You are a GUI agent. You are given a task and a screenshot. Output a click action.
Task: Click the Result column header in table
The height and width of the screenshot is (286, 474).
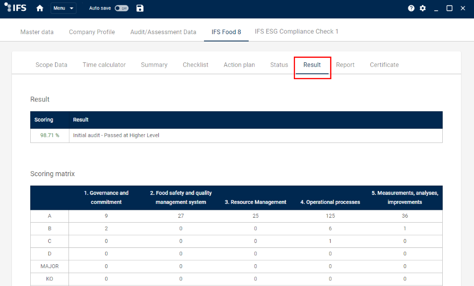click(x=81, y=120)
